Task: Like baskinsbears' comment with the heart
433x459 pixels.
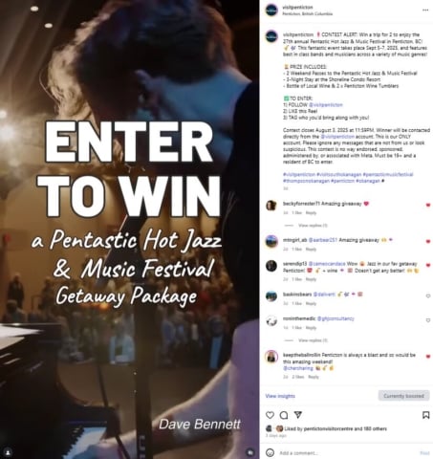Action: 428,295
